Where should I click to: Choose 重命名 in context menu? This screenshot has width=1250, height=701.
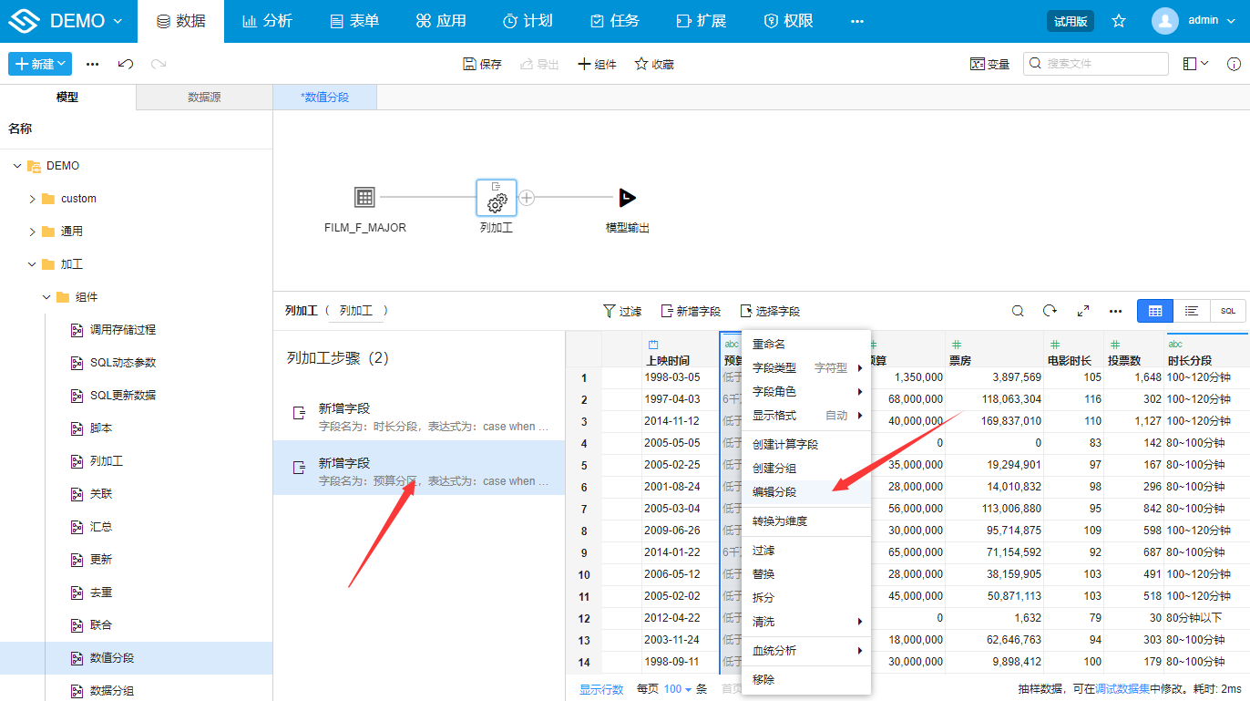click(806, 345)
